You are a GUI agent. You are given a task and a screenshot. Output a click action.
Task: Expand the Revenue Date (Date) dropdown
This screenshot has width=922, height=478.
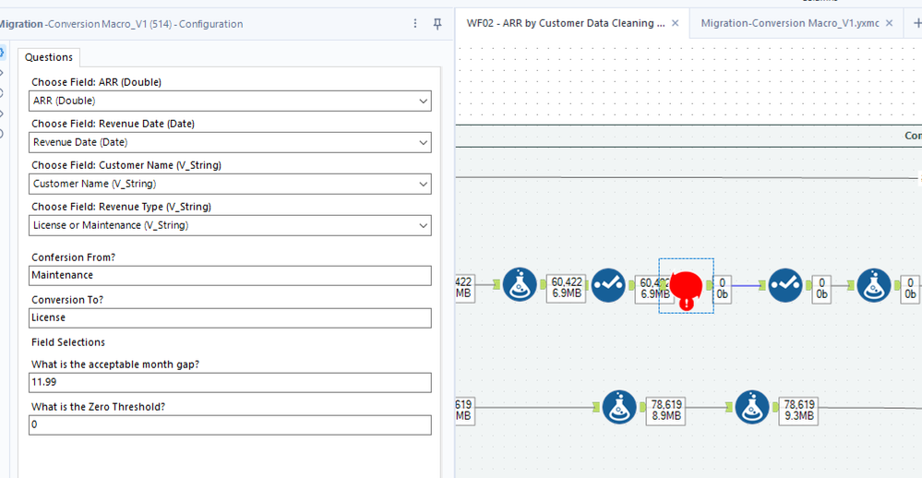point(230,142)
